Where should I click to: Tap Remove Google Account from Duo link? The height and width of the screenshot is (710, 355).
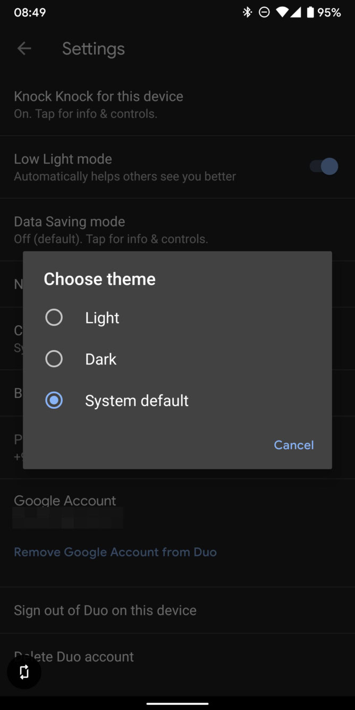pos(115,552)
